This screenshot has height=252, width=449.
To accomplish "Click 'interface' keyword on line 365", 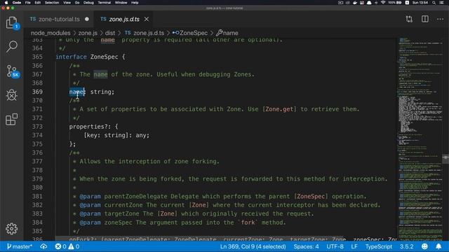I will (71, 57).
